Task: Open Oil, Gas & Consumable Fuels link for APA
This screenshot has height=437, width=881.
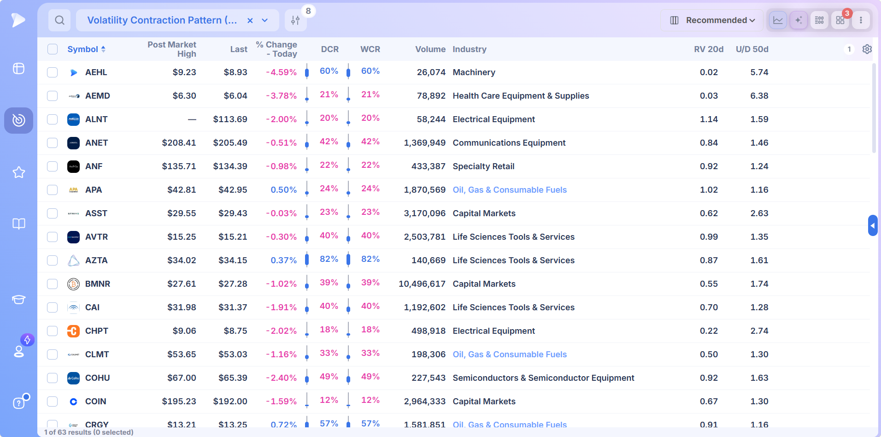Action: pos(510,190)
